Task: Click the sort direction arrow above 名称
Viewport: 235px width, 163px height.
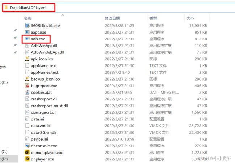Action: 63,15
